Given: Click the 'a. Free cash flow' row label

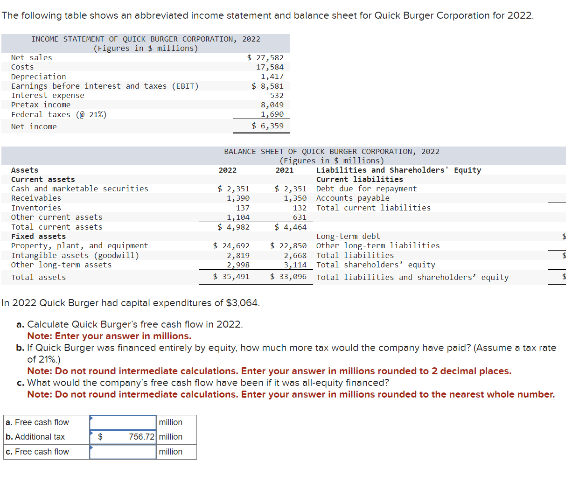Looking at the screenshot, I should click(37, 422).
